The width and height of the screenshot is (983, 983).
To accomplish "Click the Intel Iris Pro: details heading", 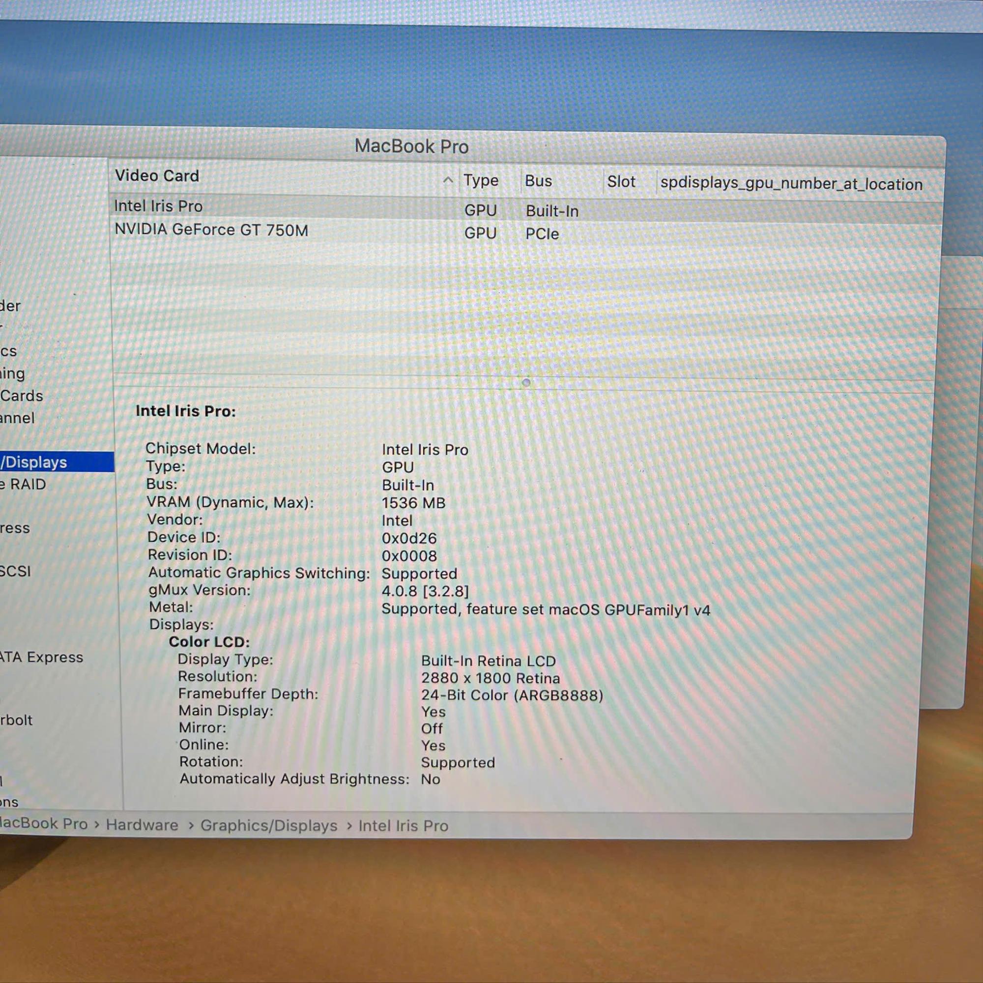I will 186,410.
